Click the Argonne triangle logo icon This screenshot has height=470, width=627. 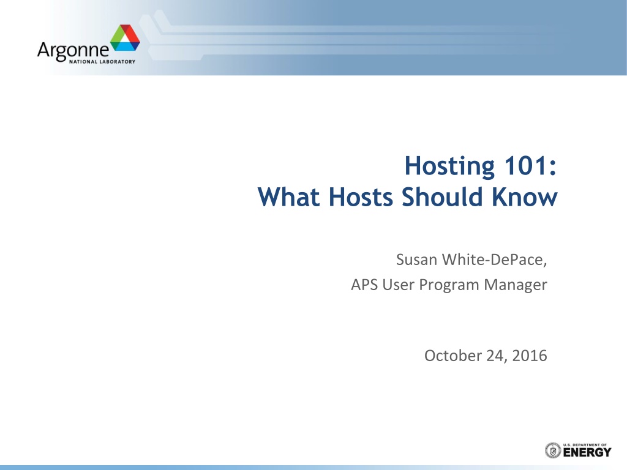click(125, 37)
